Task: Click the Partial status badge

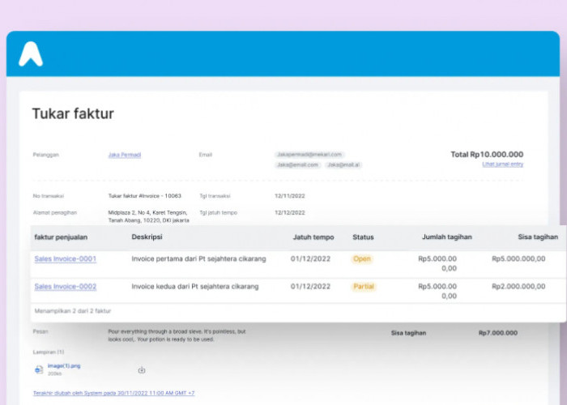Action: pyautogui.click(x=364, y=287)
